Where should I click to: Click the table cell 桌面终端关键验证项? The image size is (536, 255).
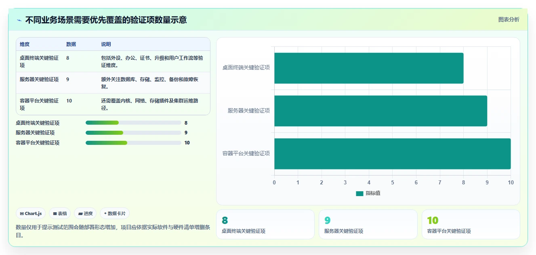pos(39,61)
